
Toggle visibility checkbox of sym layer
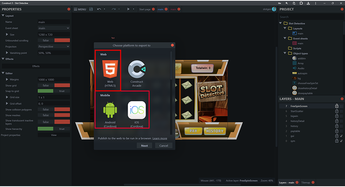341,141
